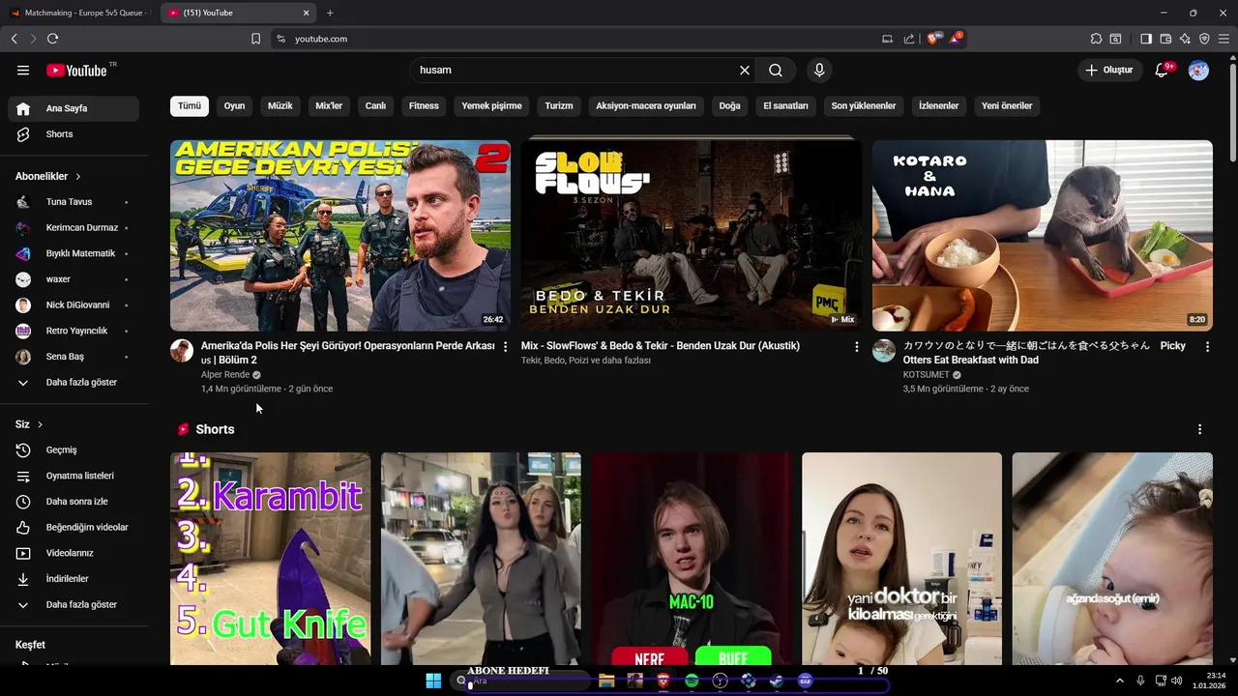Expand Abonelikler section chevron
Screen dimensions: 1238x696
[x=77, y=177]
